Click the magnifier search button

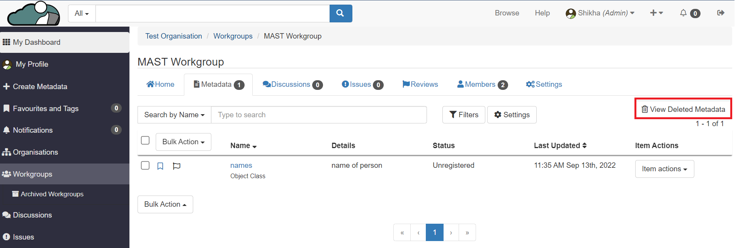(x=340, y=13)
